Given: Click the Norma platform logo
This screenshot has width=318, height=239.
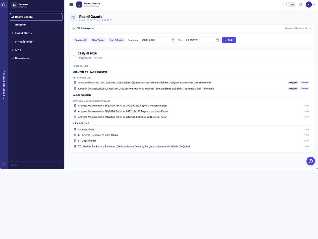Looking at the screenshot, I should click(x=14, y=5).
